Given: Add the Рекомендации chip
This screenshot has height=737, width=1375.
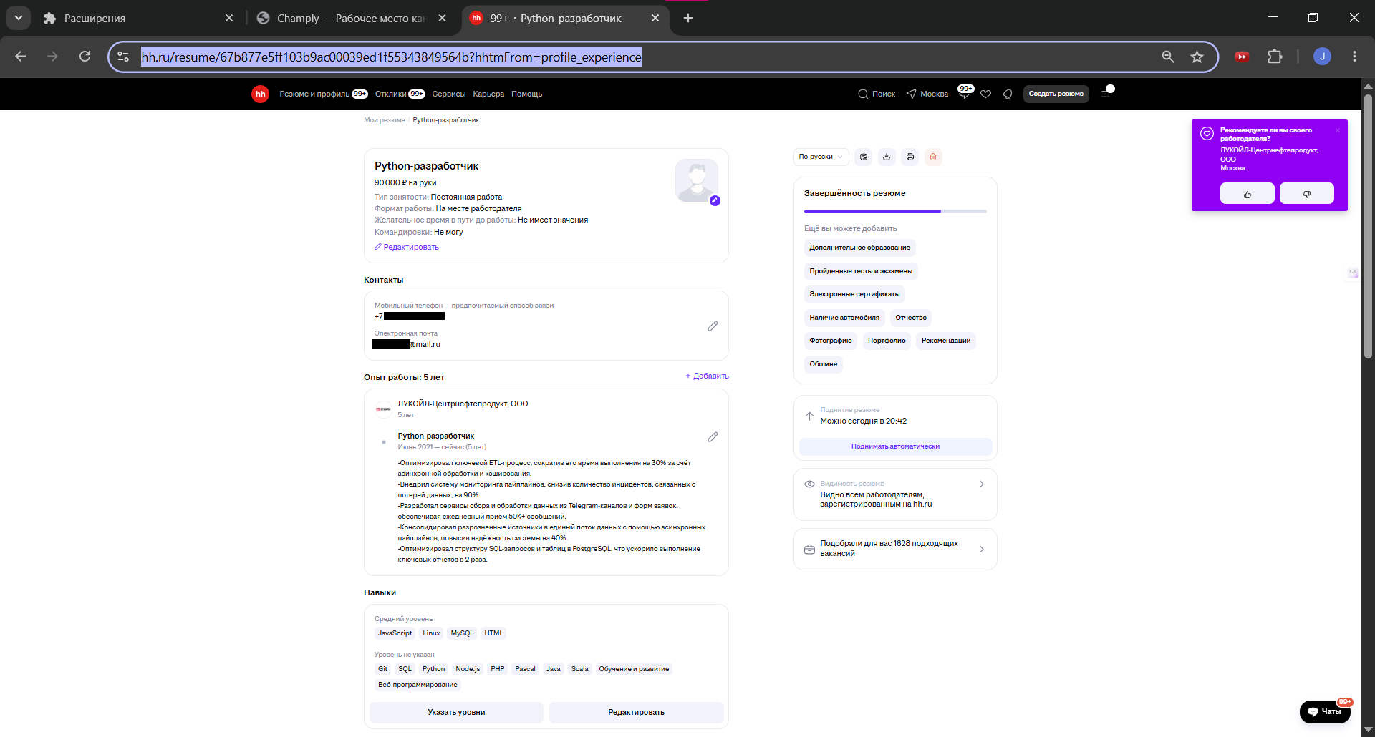Looking at the screenshot, I should pos(946,341).
